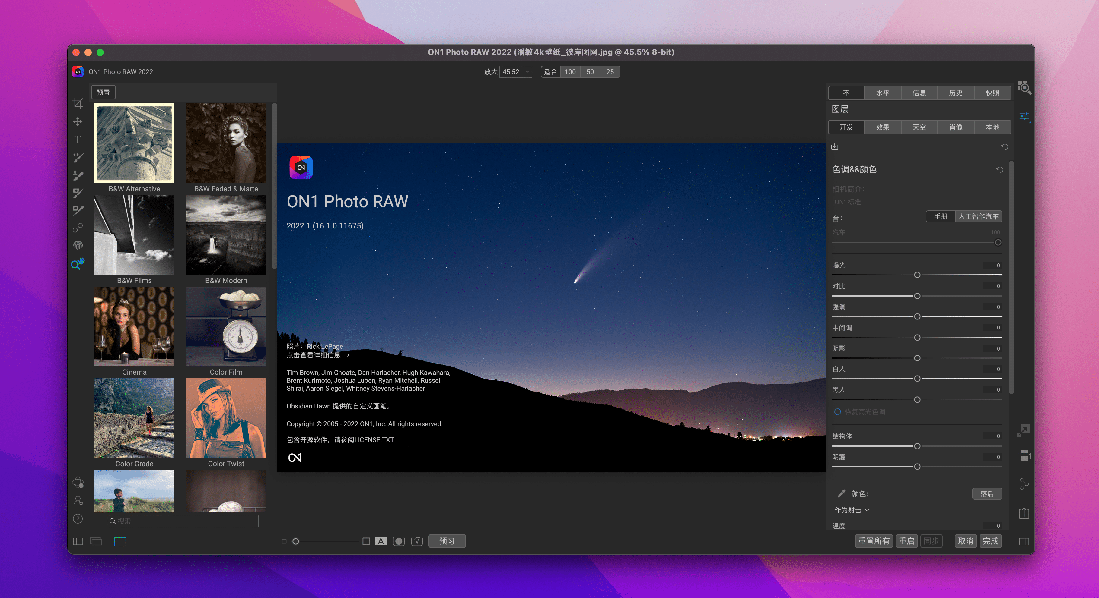Select the Crop tool

[x=78, y=103]
